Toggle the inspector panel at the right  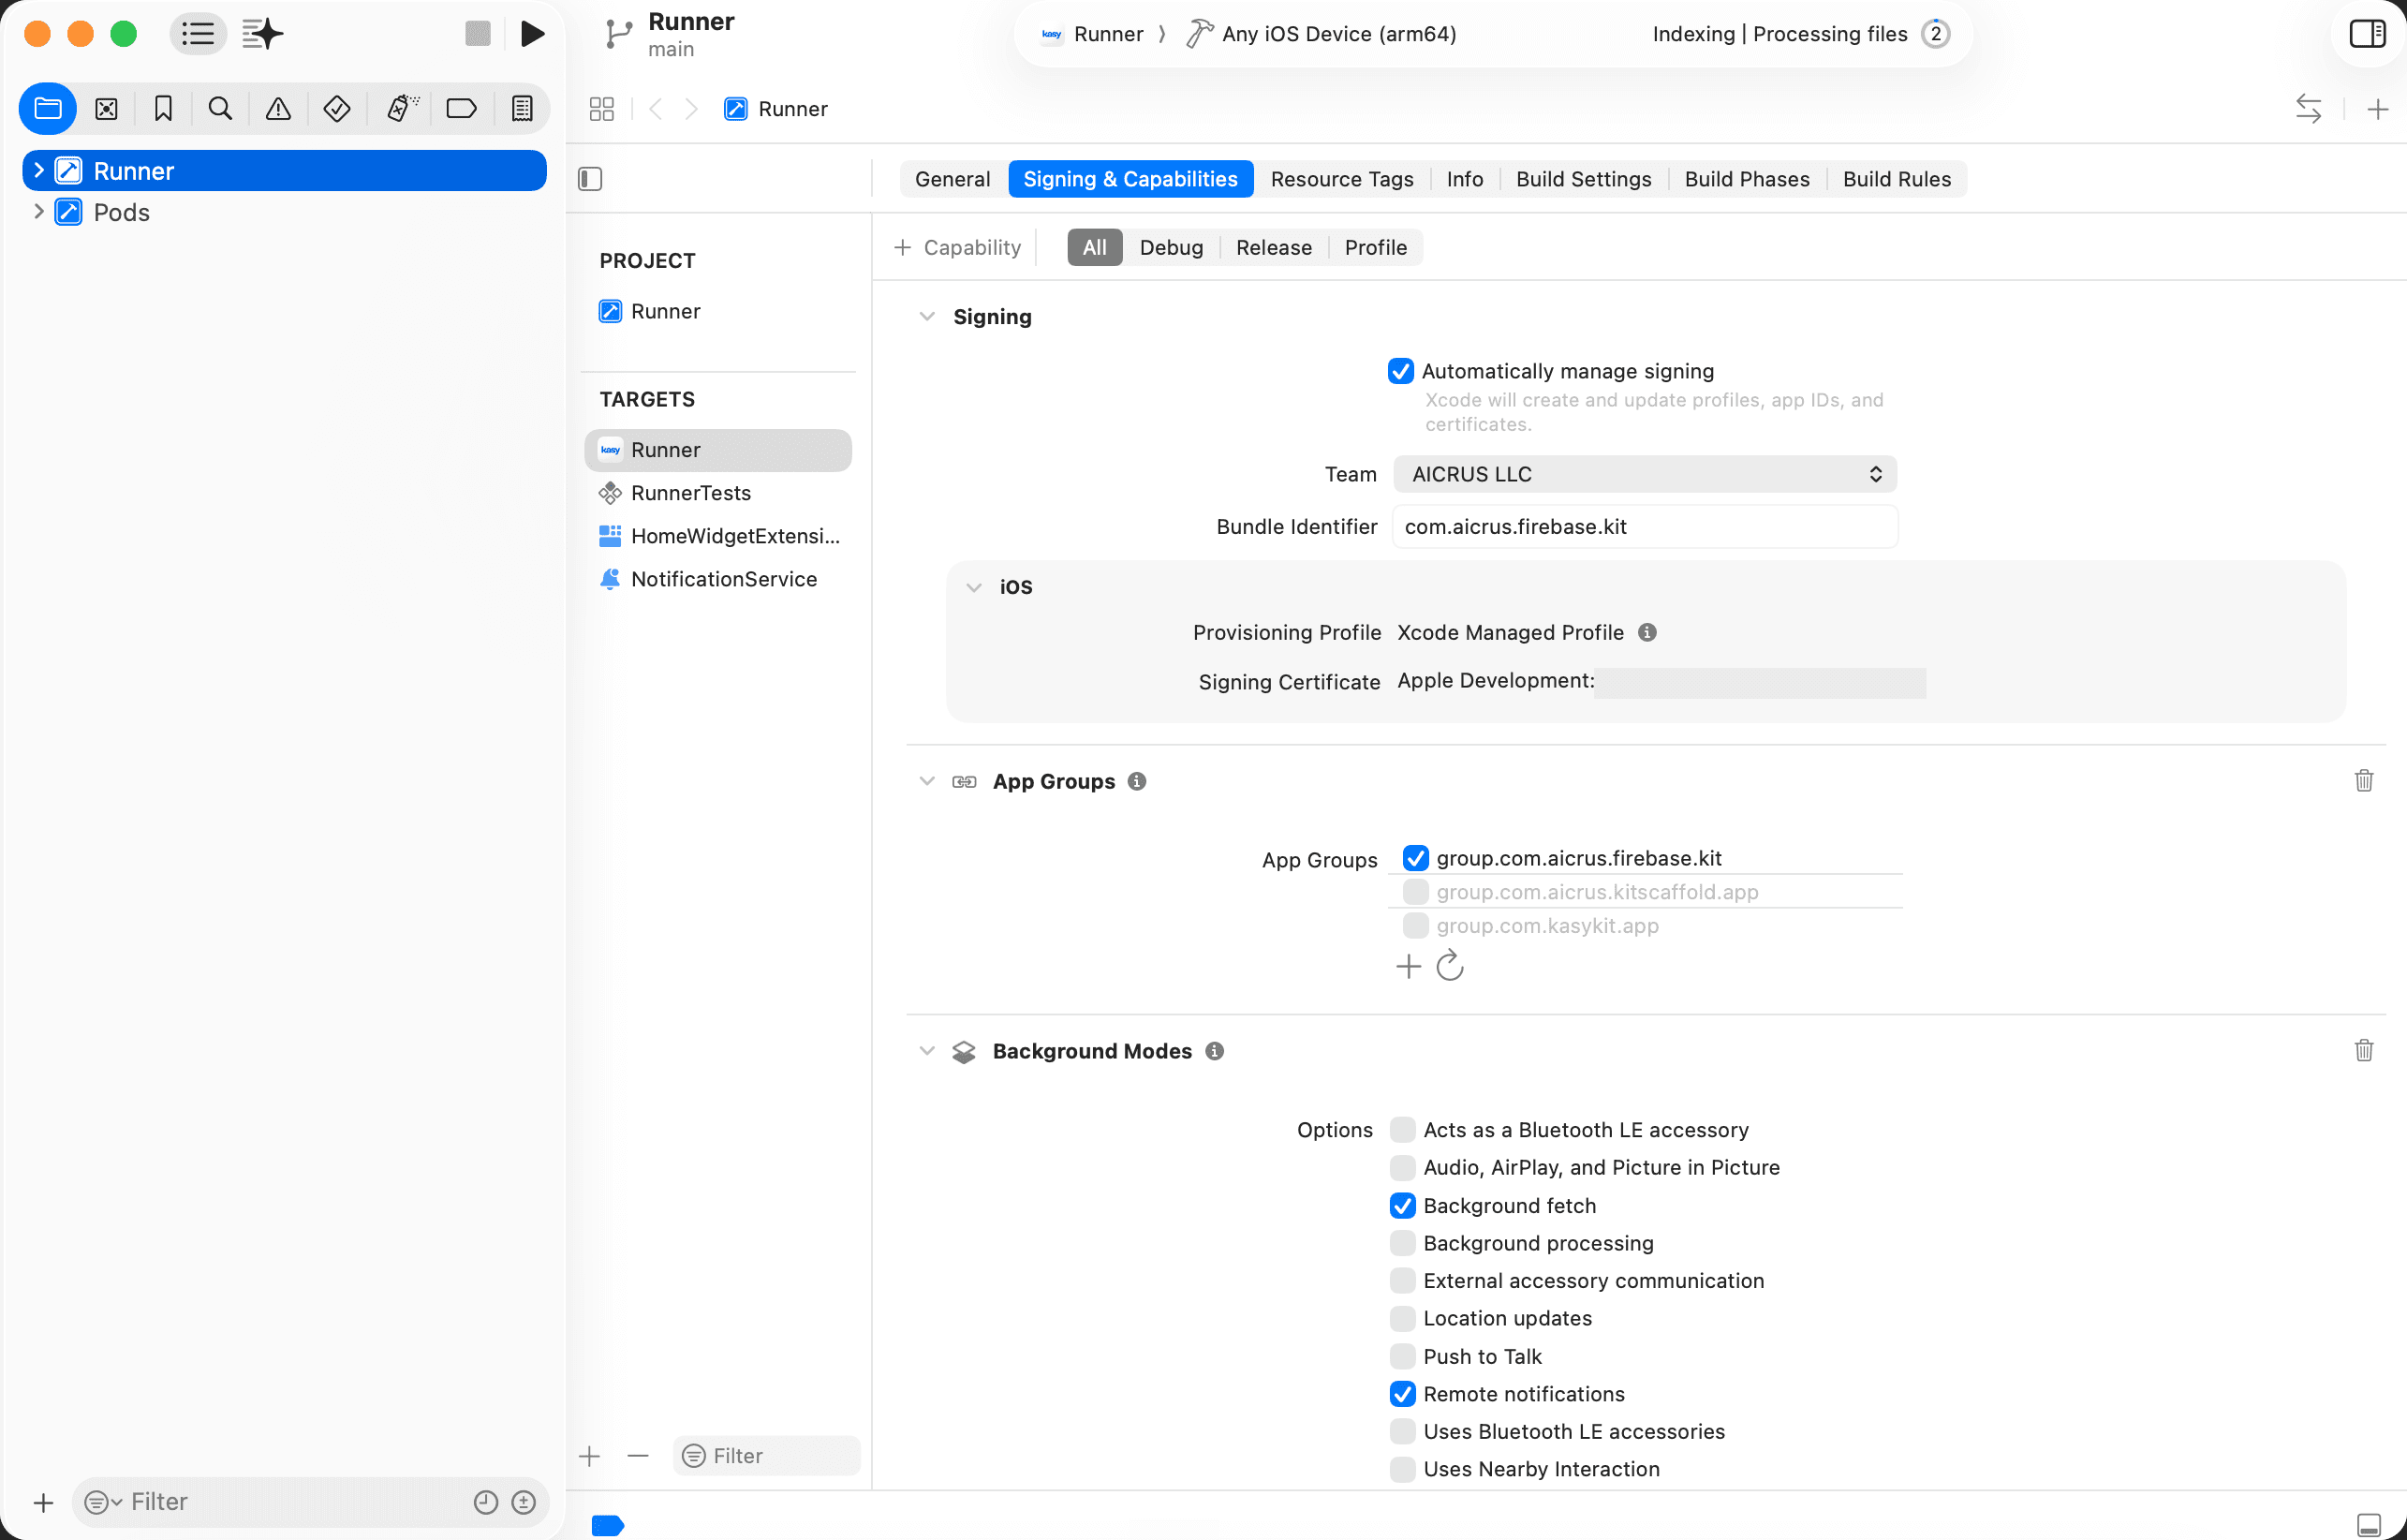(x=2366, y=34)
